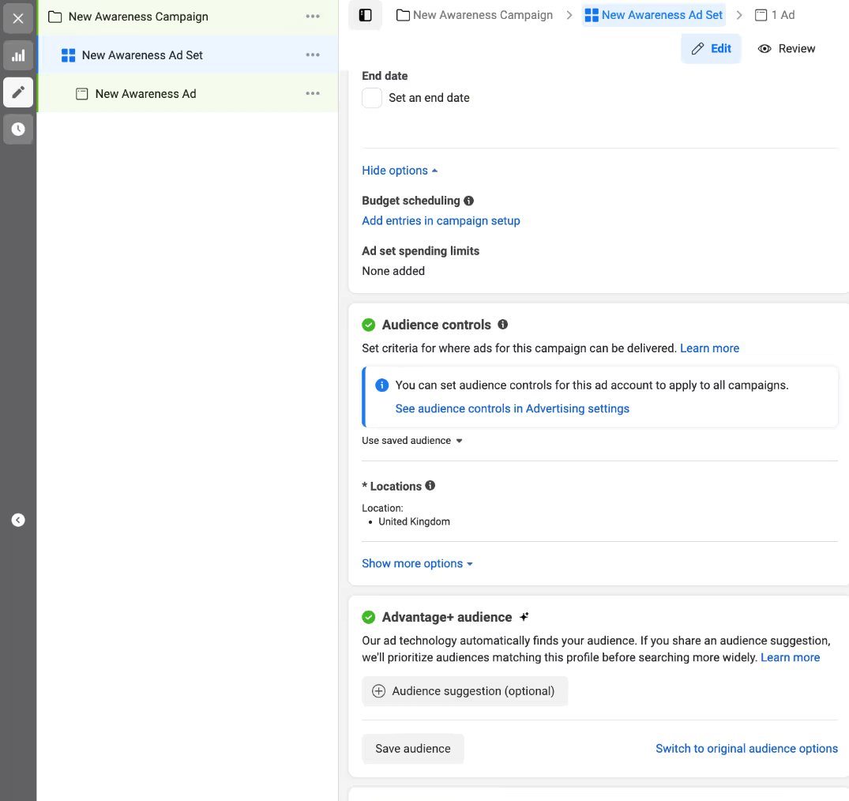Go to New Awareness Campaign in the breadcrumb

pos(475,15)
